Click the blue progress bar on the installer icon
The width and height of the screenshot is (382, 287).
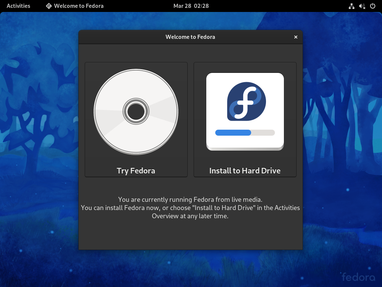(233, 133)
